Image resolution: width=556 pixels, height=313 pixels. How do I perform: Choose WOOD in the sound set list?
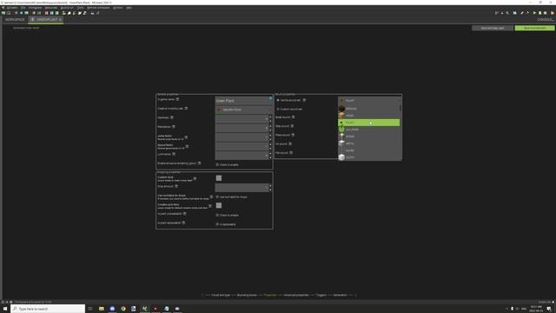[x=368, y=116]
